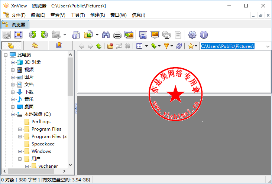272x184 pixels.
Task: Rotate image clockwise
Action: (x=44, y=35)
